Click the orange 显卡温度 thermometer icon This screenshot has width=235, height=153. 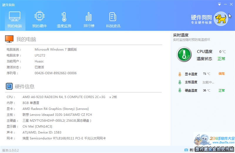point(179,74)
